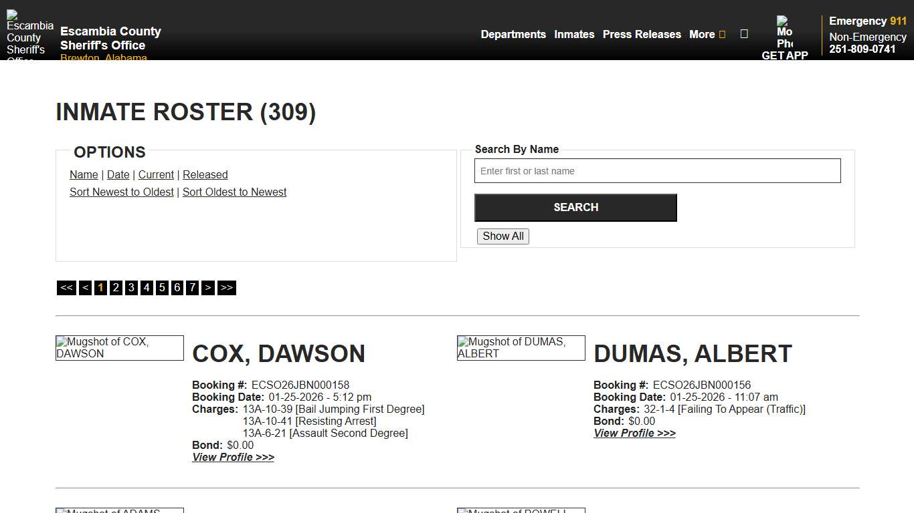
Task: Click inside the name search field
Action: pos(658,170)
